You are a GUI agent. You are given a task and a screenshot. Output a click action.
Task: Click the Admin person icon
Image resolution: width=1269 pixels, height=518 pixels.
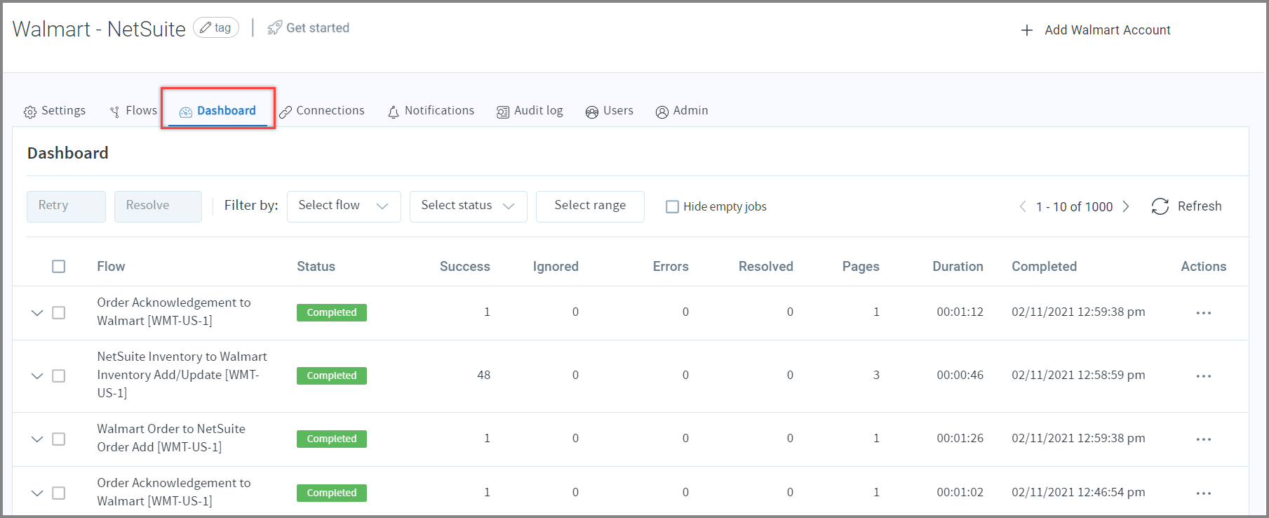pos(662,112)
